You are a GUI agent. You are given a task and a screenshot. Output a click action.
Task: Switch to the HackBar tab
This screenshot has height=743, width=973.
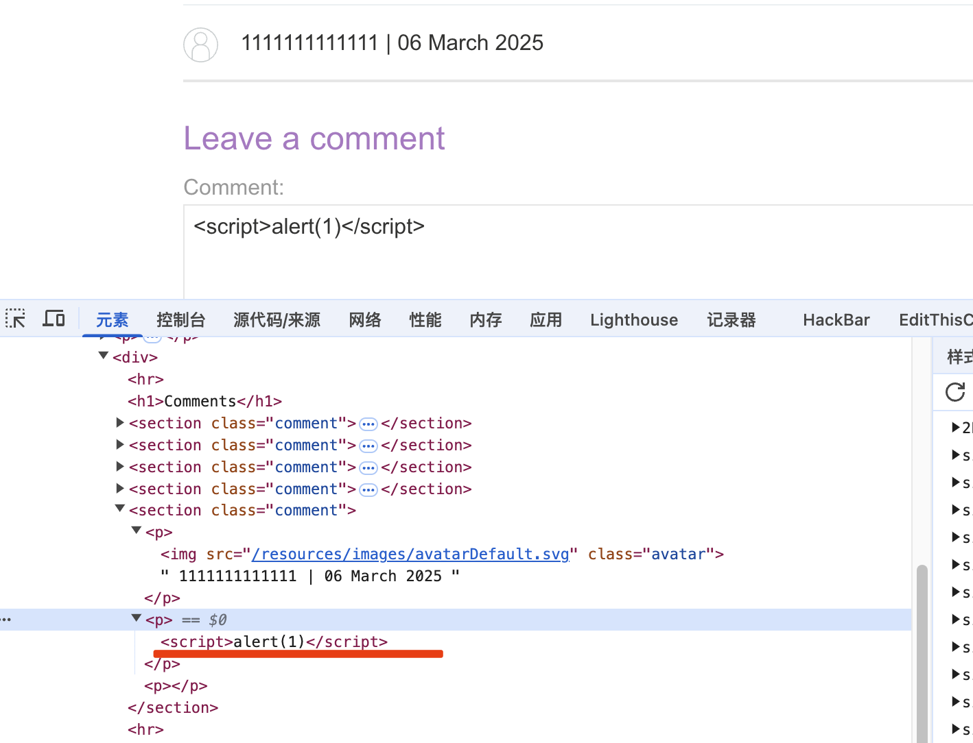tap(836, 320)
